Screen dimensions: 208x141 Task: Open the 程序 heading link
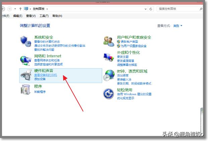pos(38,86)
